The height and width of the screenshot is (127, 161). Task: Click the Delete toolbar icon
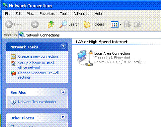(x=138, y=24)
